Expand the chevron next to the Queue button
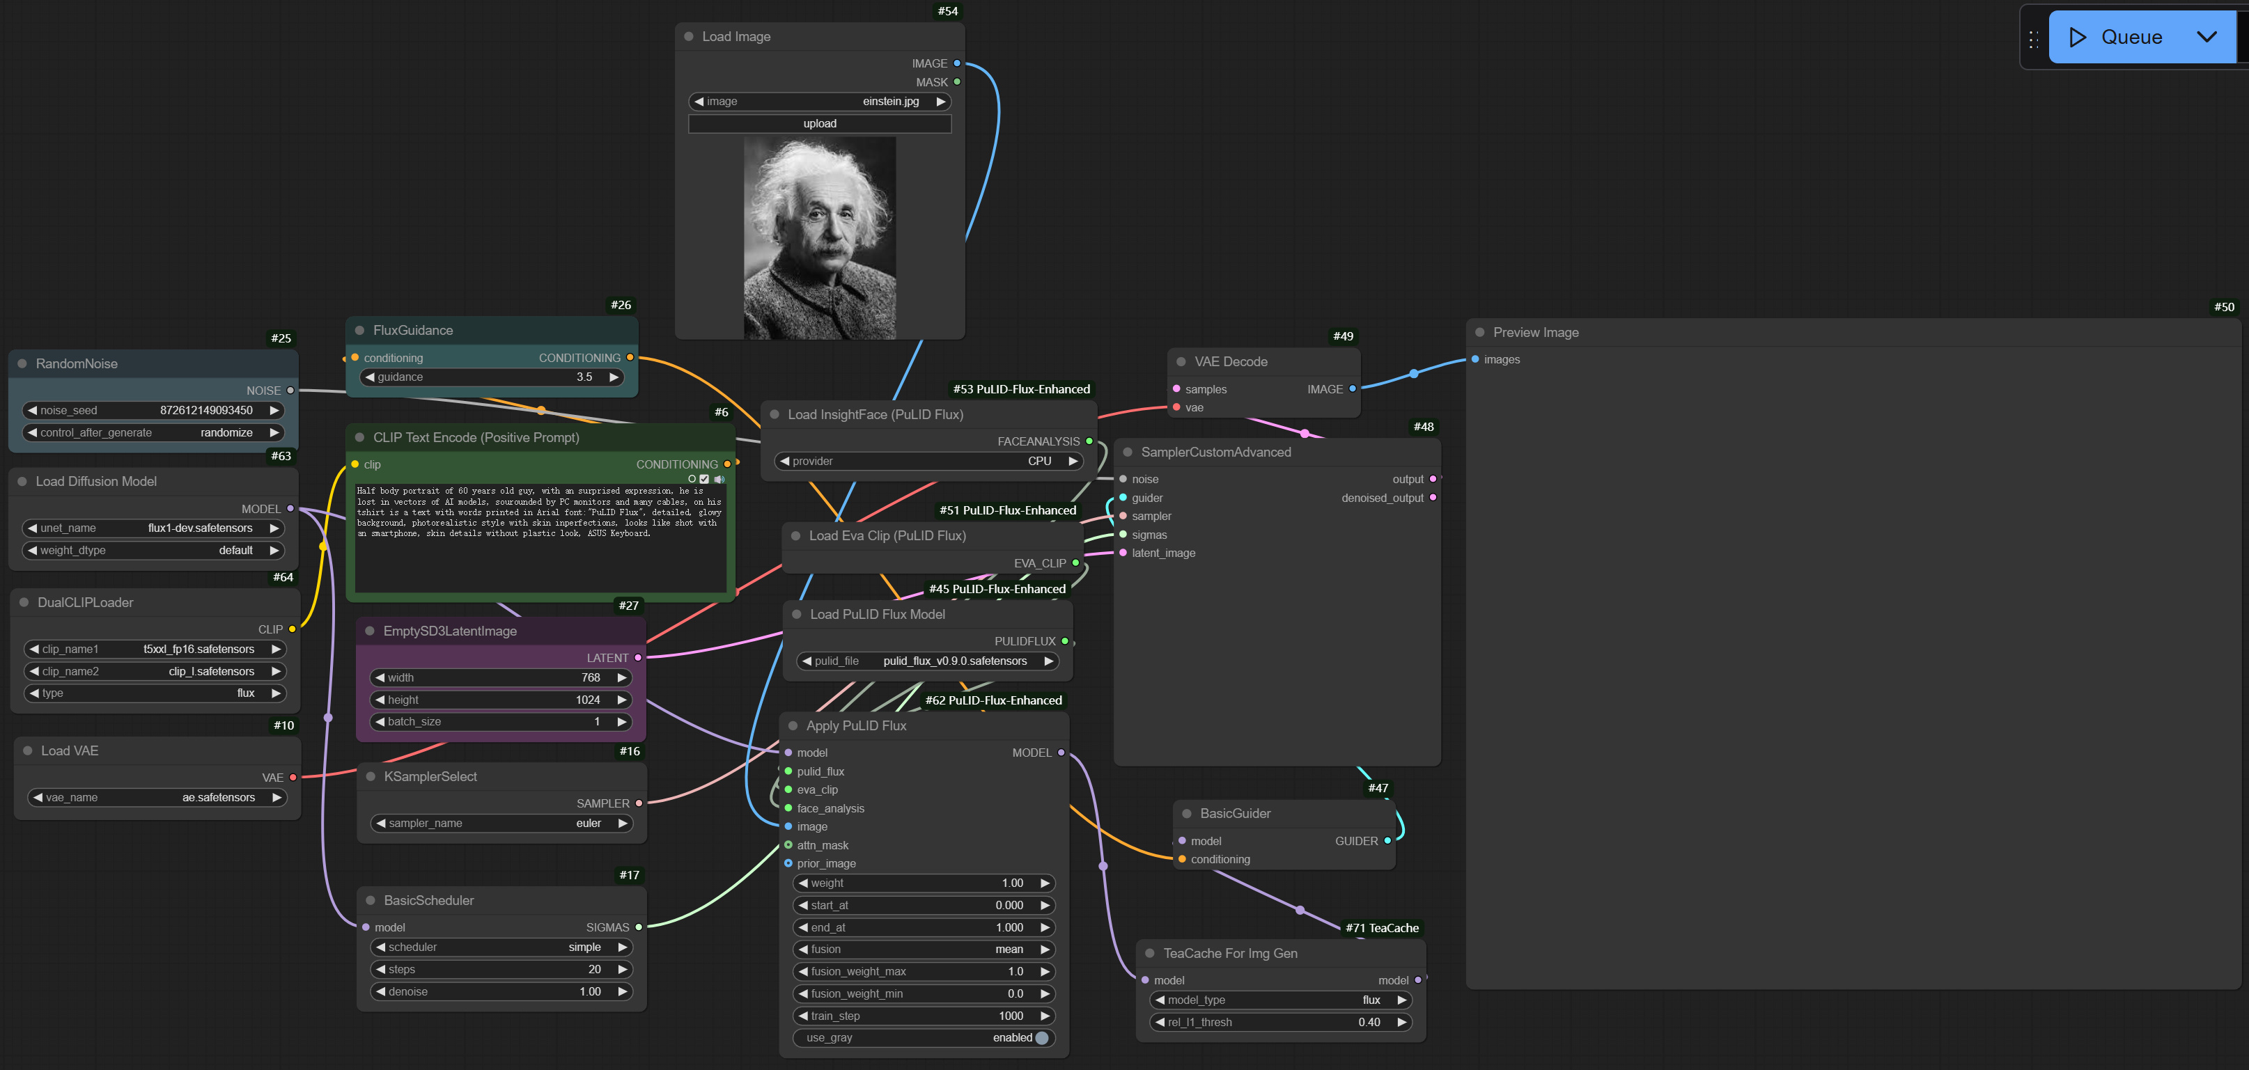Screen dimensions: 2249x1070 coord(2208,38)
